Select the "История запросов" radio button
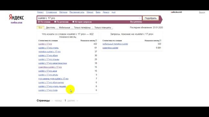This screenshot has height=117, width=209. point(73,22)
